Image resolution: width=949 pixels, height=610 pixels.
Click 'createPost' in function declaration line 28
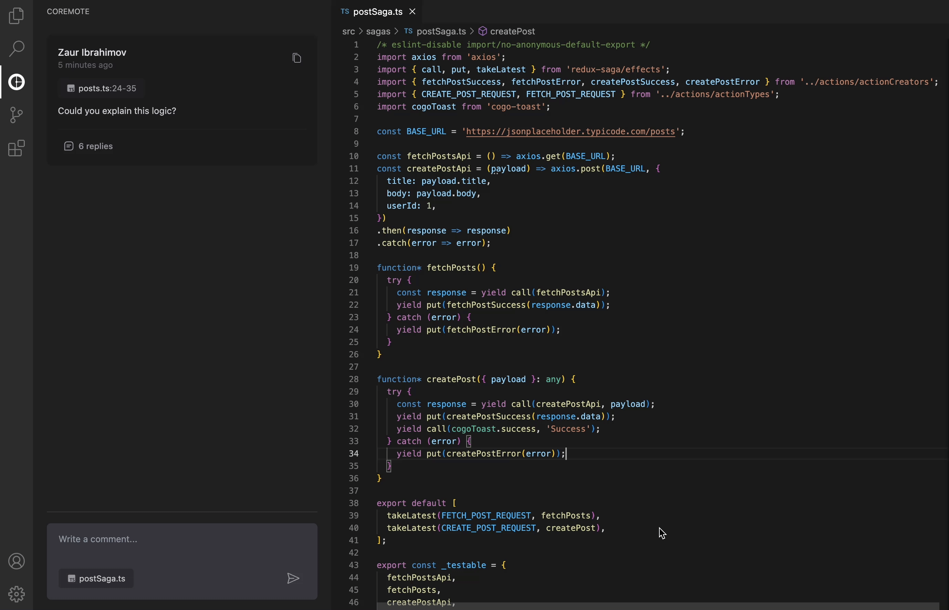[x=451, y=379]
